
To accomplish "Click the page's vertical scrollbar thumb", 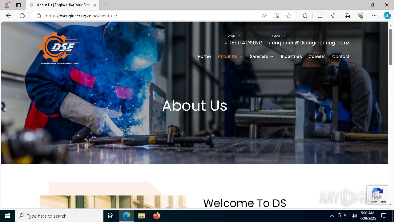I will click(x=391, y=47).
